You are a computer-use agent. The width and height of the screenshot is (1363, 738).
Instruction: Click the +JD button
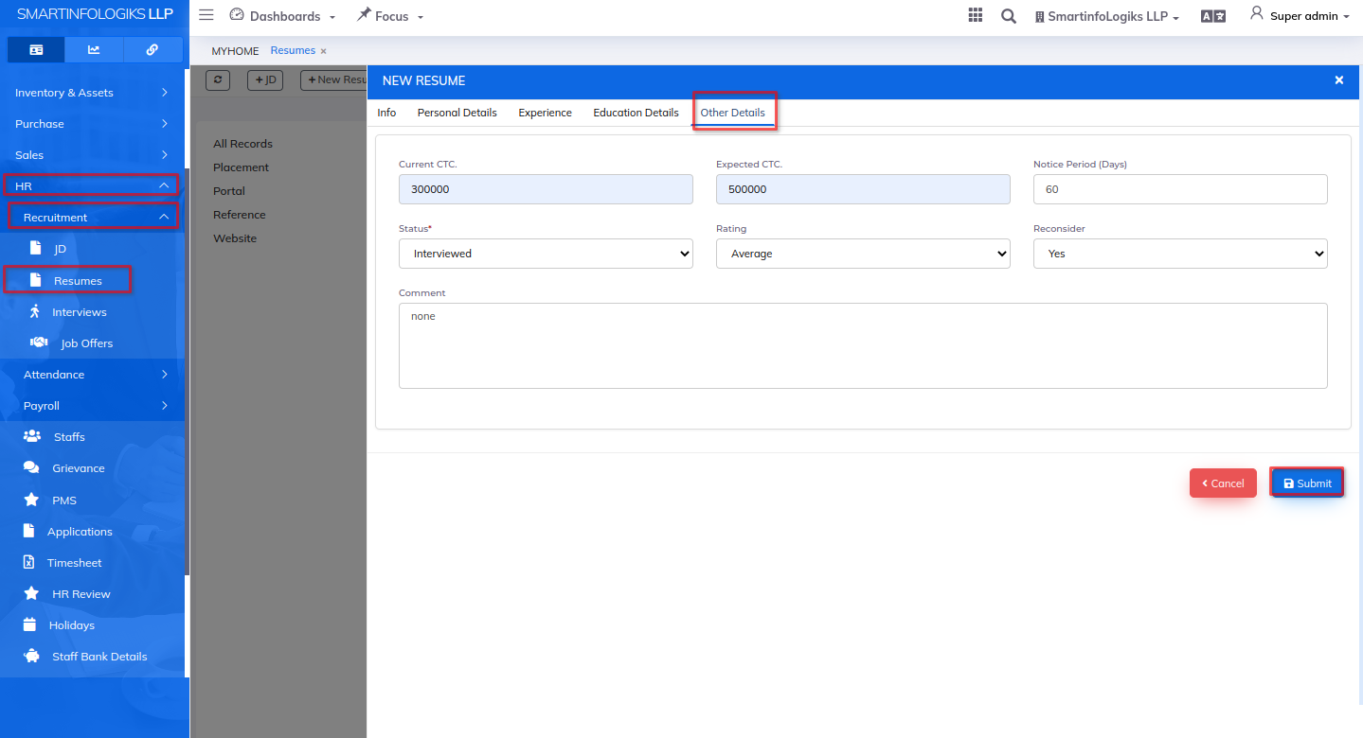point(265,80)
